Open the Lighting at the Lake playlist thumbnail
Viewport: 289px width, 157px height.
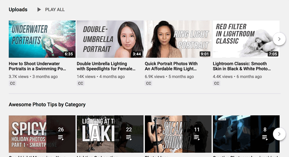coord(110,134)
